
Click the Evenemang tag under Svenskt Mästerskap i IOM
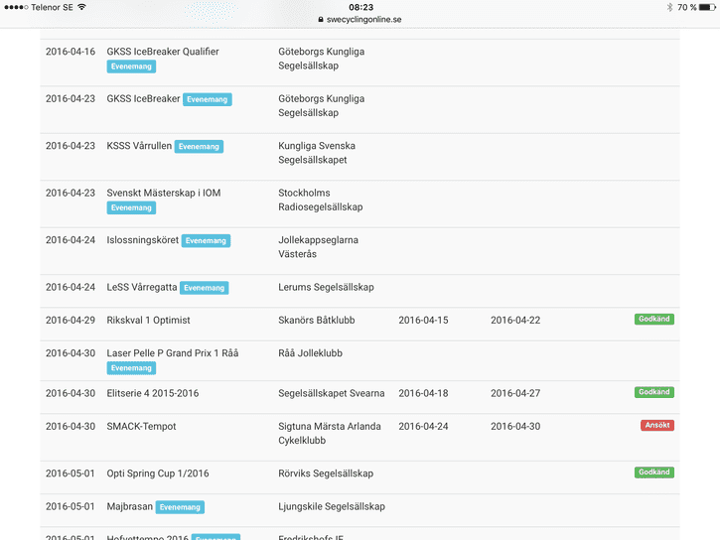click(131, 207)
